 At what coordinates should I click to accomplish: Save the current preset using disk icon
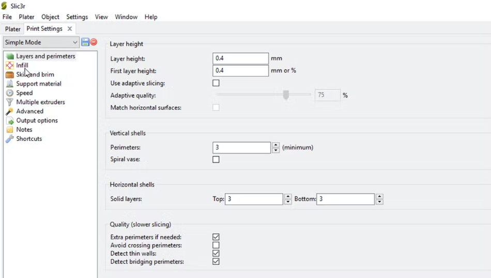pos(85,42)
